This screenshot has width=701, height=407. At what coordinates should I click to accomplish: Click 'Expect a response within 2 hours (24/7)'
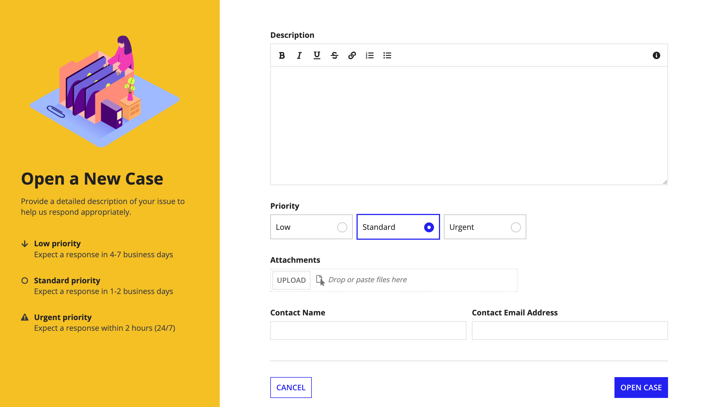click(x=105, y=328)
